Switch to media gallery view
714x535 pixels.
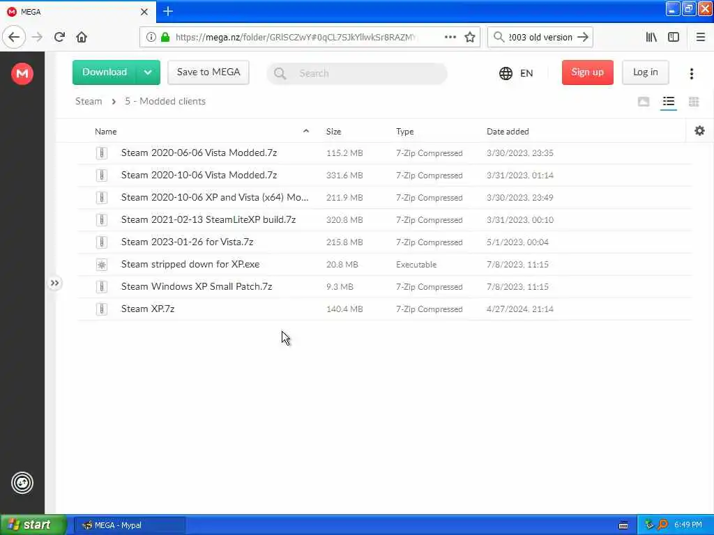point(644,102)
